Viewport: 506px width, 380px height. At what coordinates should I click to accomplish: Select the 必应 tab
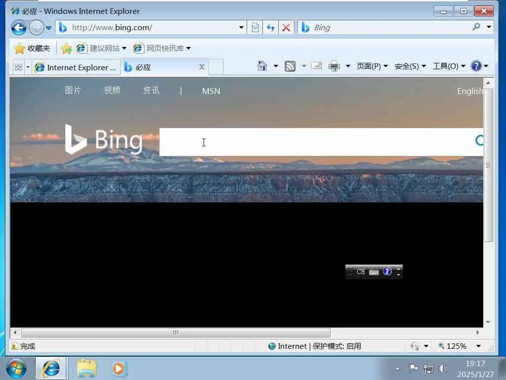tap(165, 67)
